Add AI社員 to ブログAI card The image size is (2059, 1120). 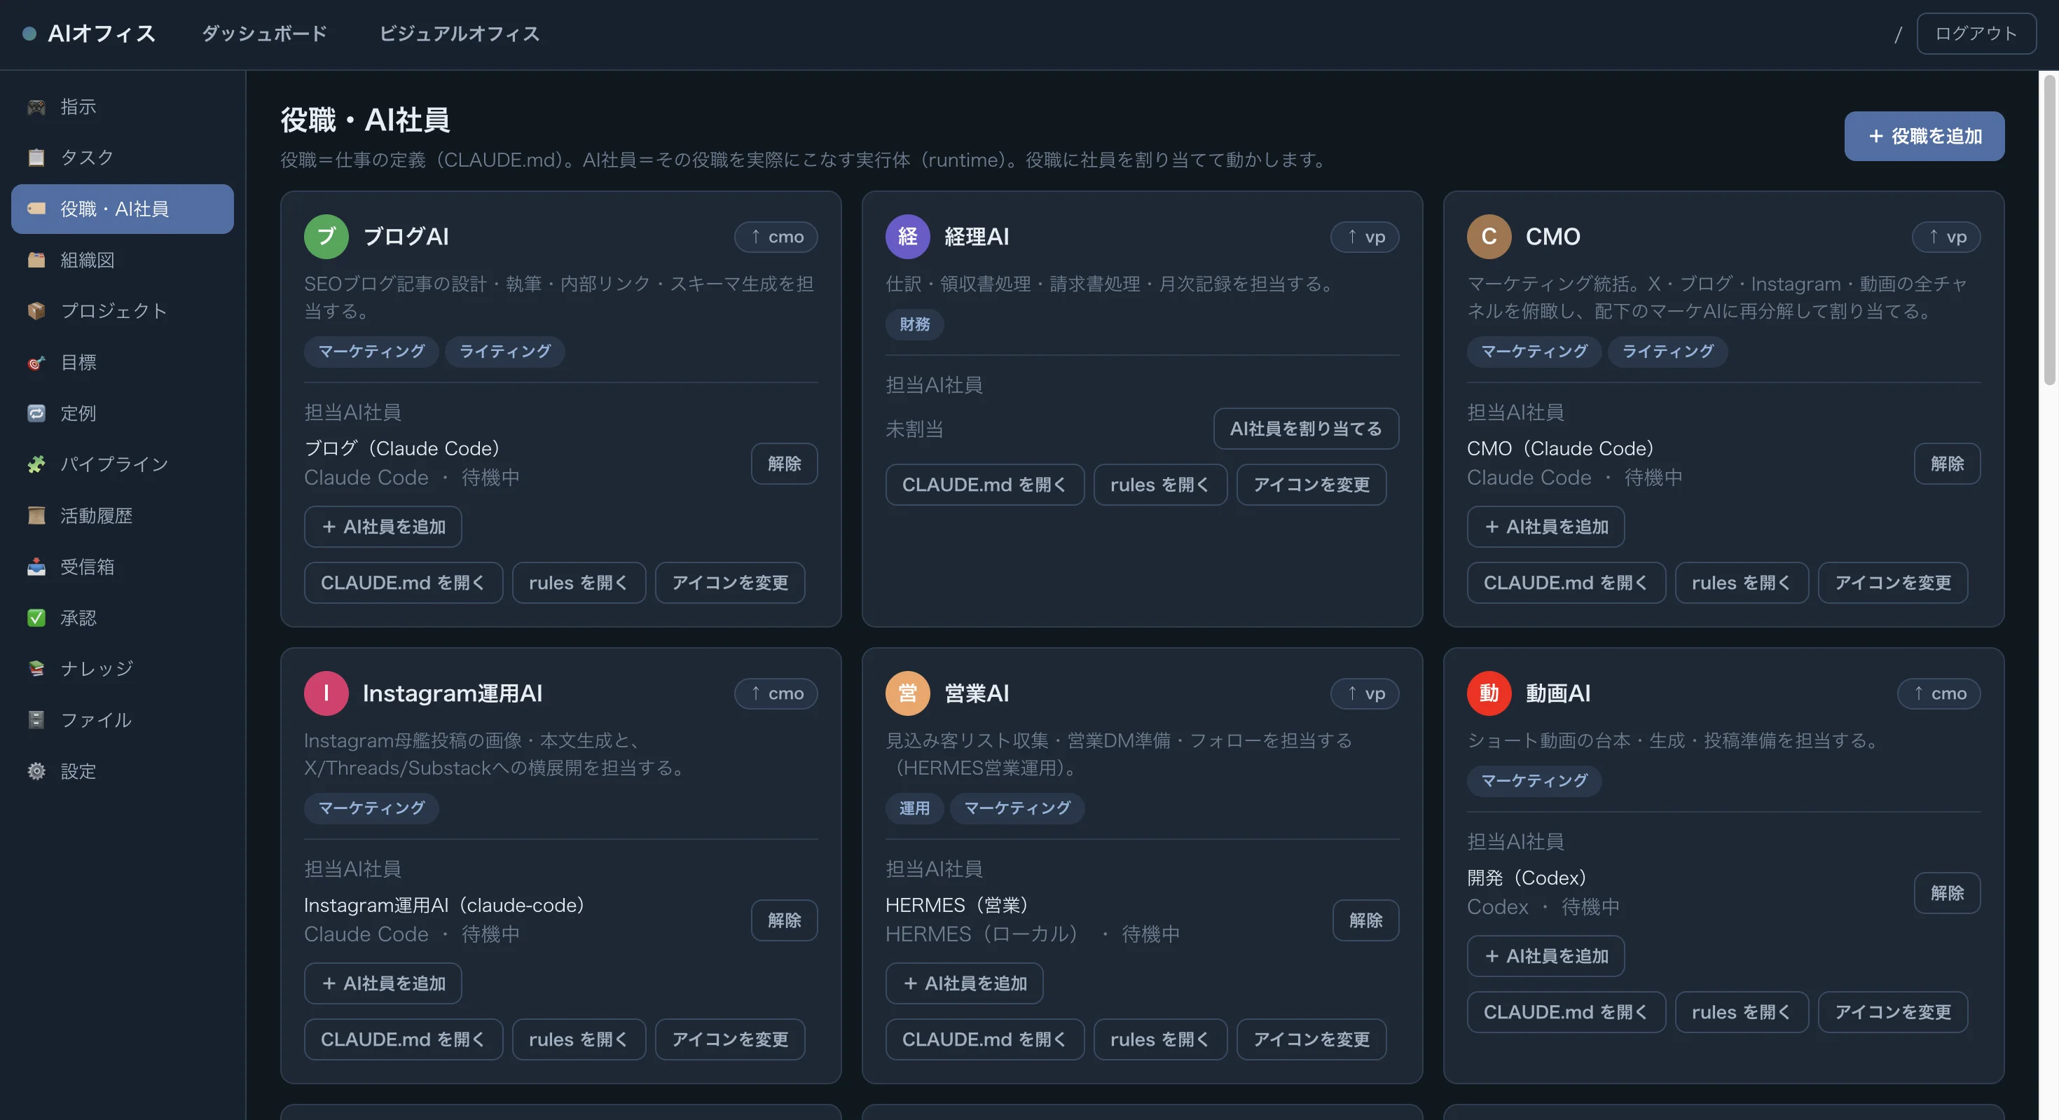pyautogui.click(x=383, y=527)
